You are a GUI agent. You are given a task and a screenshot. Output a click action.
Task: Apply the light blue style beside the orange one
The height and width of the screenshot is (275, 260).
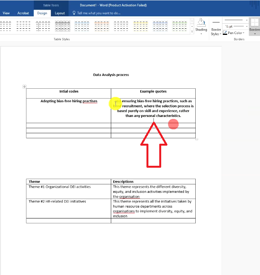82,26
